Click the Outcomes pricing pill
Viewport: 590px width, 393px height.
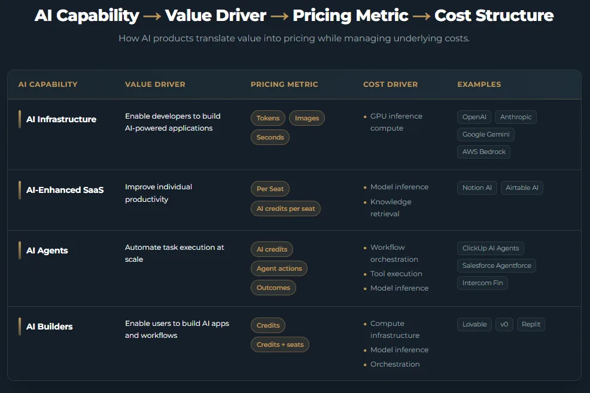tap(273, 288)
